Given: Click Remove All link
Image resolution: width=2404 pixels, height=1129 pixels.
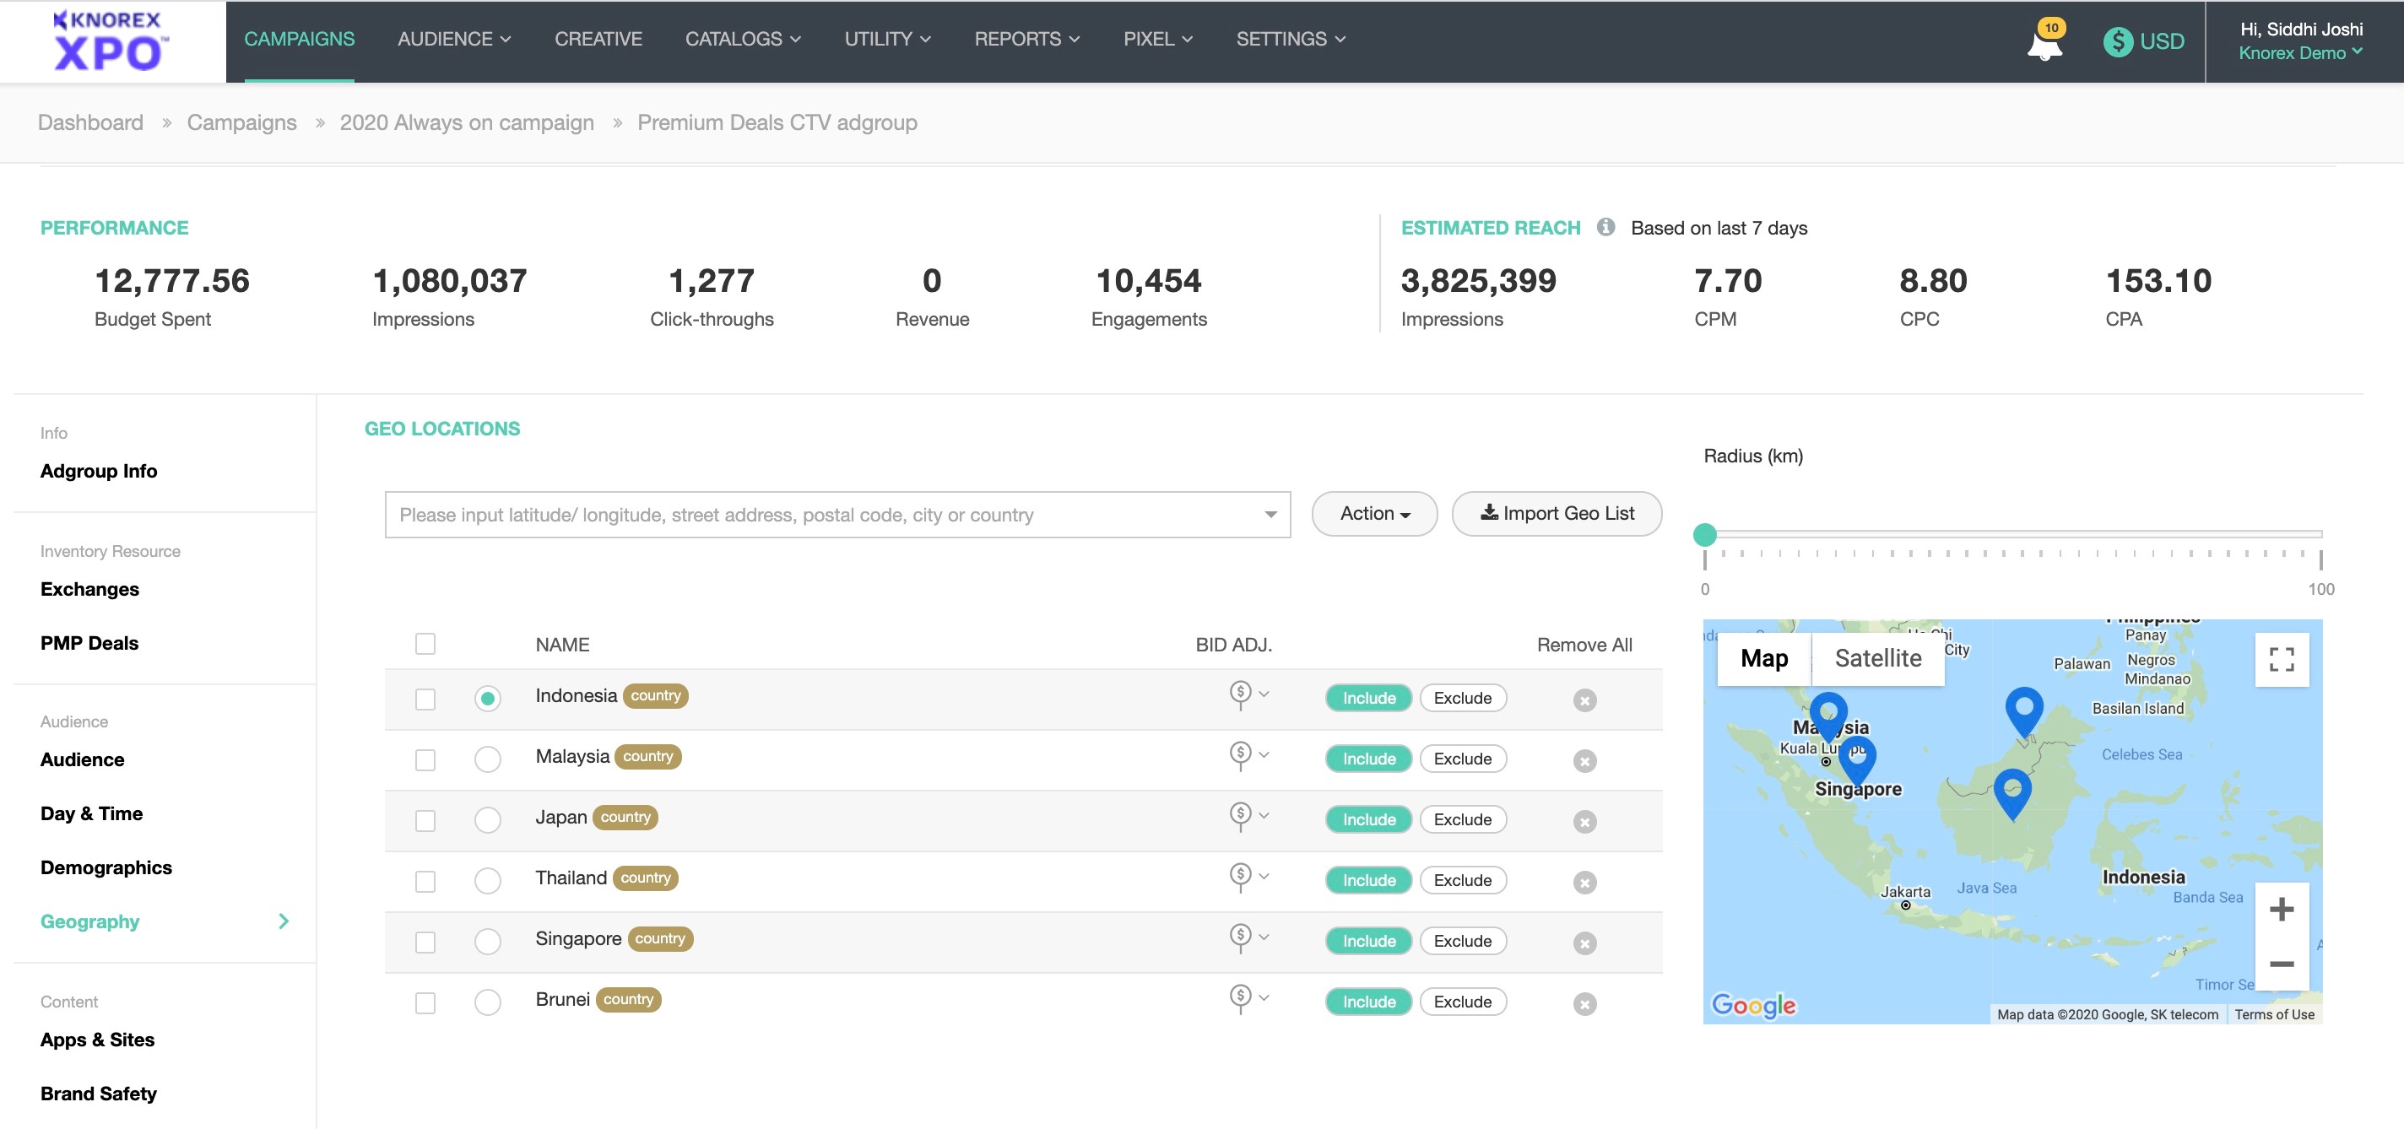Looking at the screenshot, I should pos(1584,645).
